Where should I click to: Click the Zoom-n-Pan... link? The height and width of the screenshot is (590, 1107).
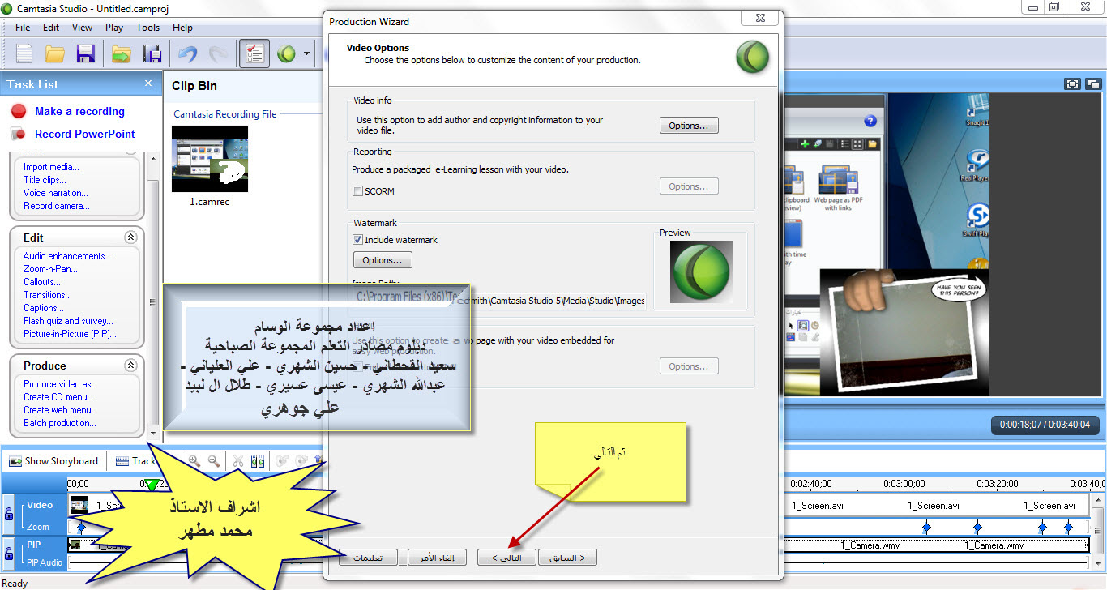[51, 269]
